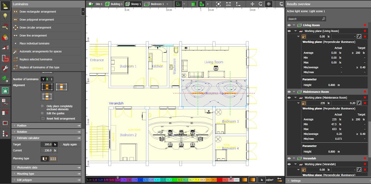Screen dimensions: 371x184
Task: Click Automatic arrangements for spaces wand
Action: (16, 51)
